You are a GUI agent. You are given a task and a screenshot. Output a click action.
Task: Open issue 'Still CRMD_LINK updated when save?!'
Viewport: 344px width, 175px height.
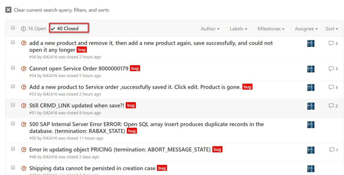pyautogui.click(x=77, y=106)
